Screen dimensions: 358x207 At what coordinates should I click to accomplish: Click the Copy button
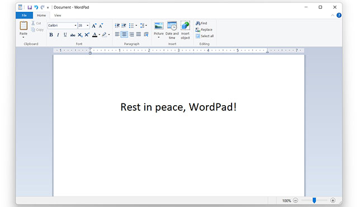click(x=37, y=30)
